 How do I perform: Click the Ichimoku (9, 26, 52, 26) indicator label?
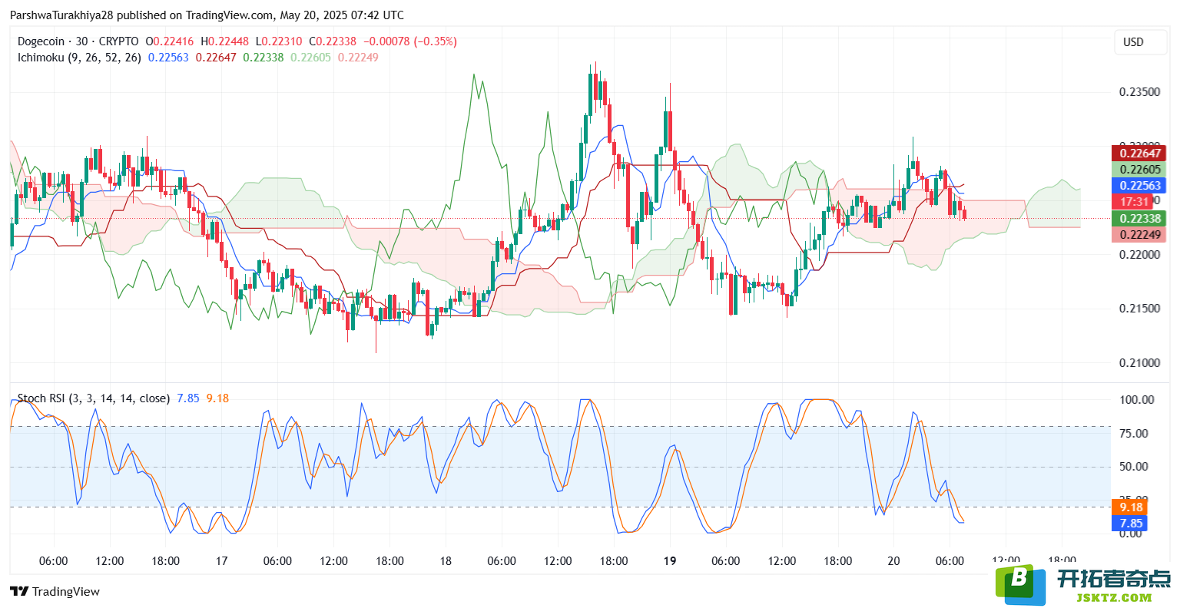click(x=79, y=58)
